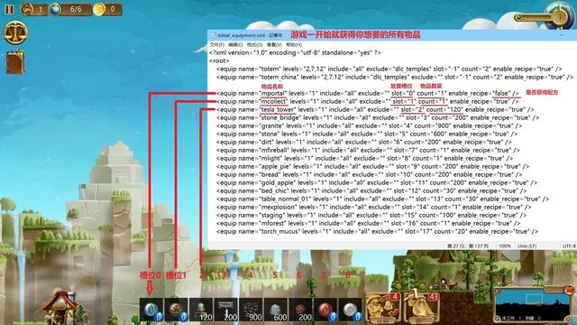Select the tesla tower item with count 120
The width and height of the screenshot is (577, 325).
point(201,310)
